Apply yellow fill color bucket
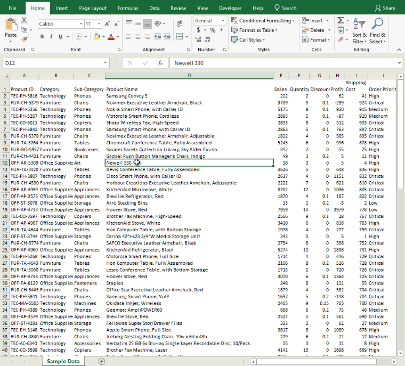Viewport: 405px width, 366px height. 97,37
